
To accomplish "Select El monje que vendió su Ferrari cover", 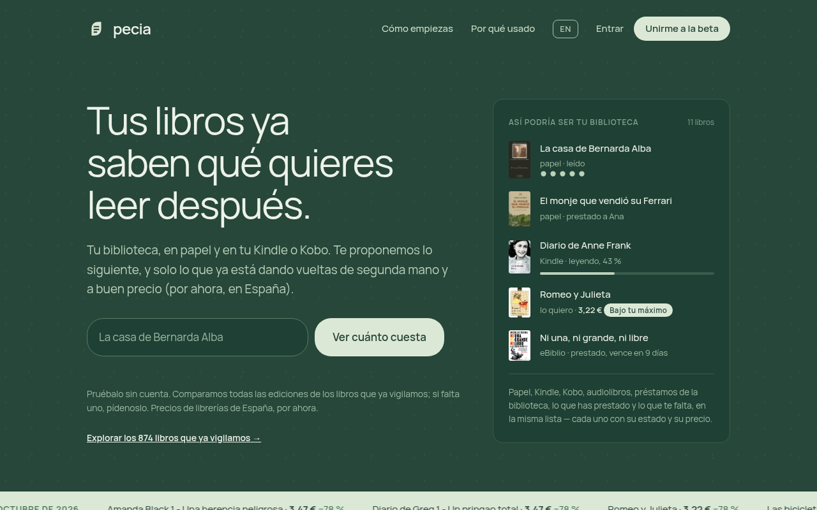I will [520, 208].
